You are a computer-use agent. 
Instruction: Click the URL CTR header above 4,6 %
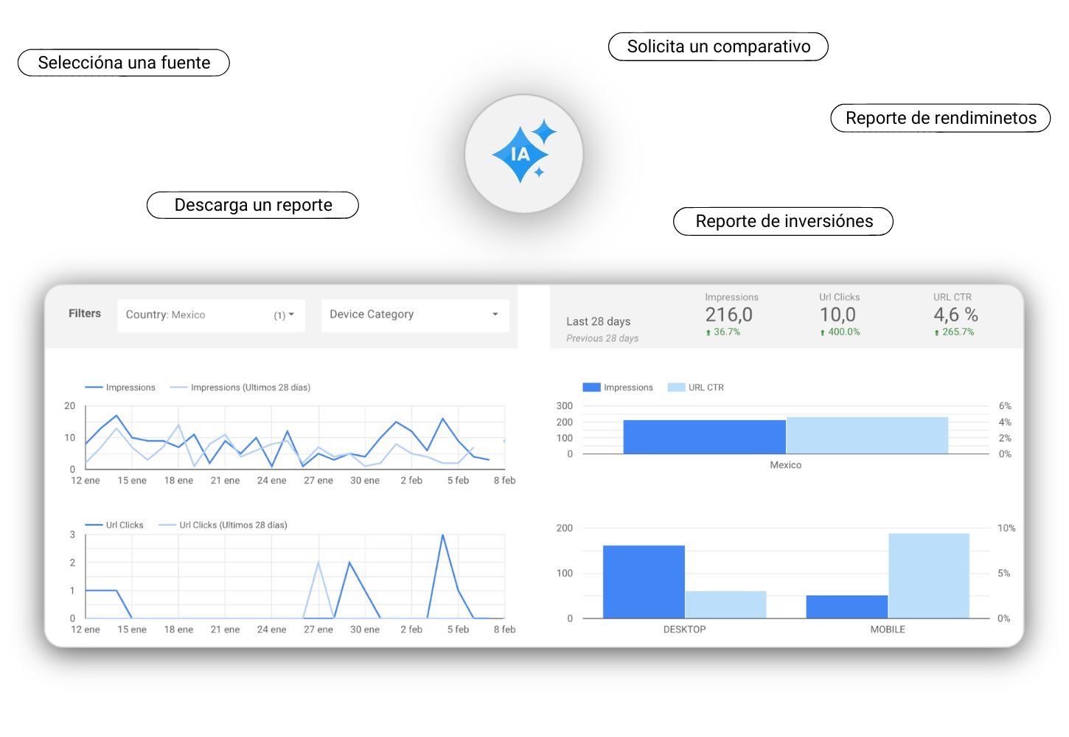952,297
